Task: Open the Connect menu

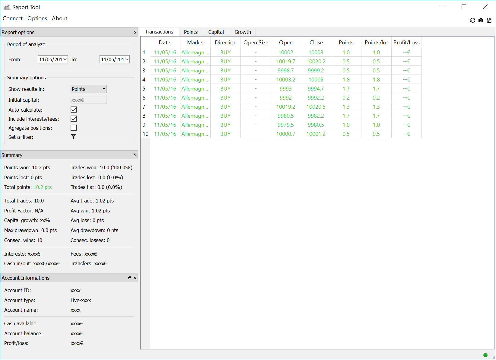Action: pos(13,18)
